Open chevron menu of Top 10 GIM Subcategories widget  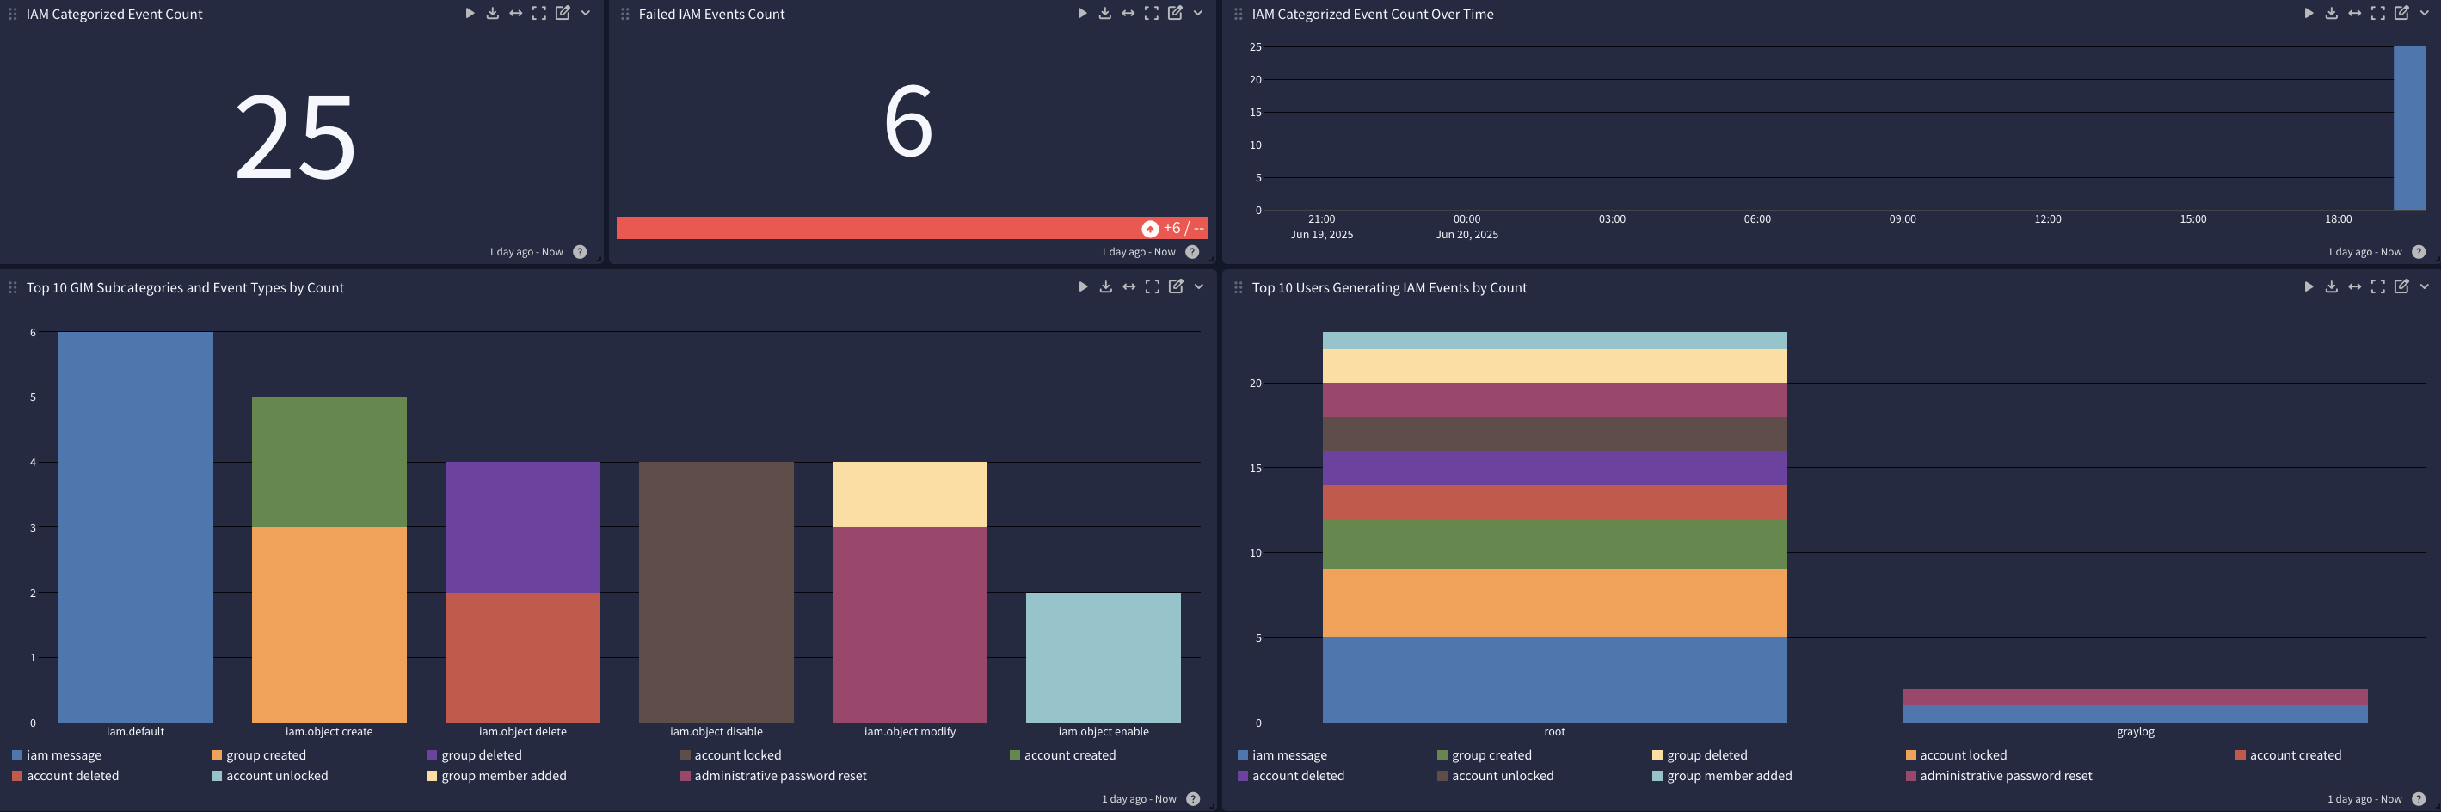point(1199,287)
